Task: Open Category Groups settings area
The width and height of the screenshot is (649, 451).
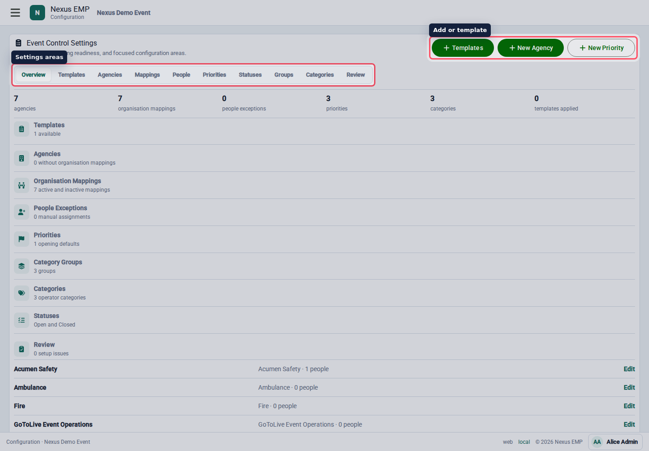Action: pos(324,266)
